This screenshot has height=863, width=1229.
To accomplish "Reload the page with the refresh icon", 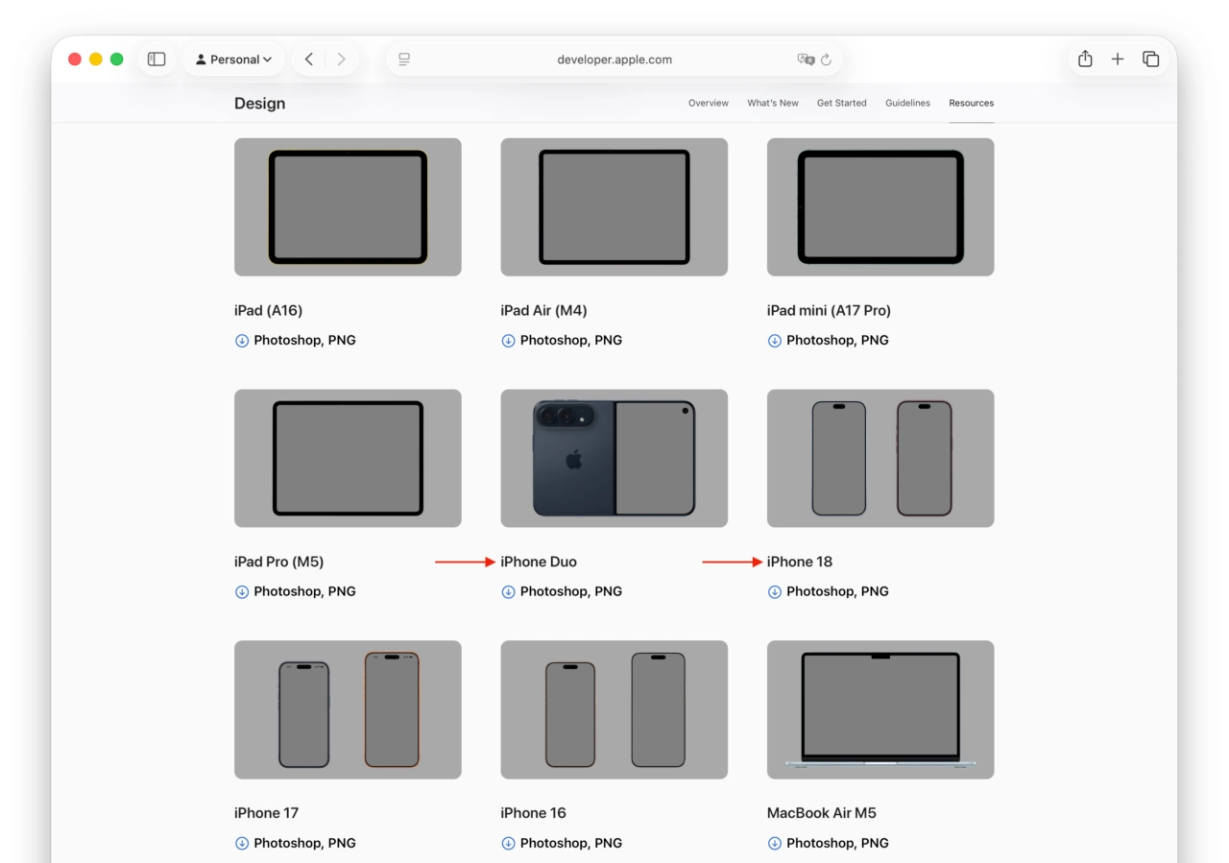I will (827, 60).
